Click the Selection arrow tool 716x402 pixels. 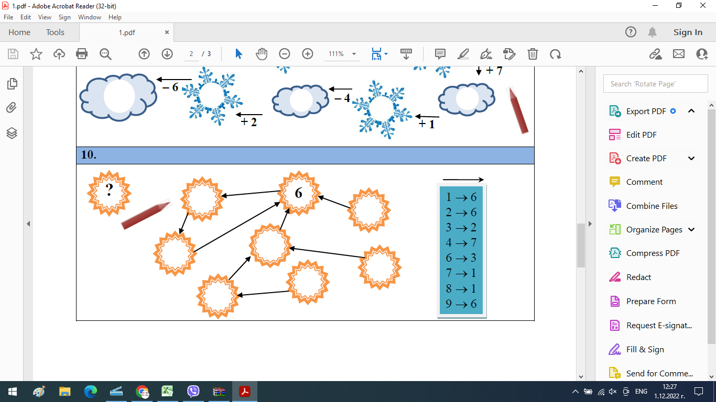point(239,54)
